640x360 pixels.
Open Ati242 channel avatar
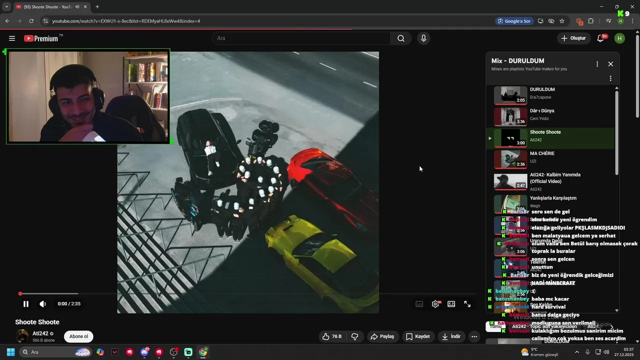coord(22,336)
